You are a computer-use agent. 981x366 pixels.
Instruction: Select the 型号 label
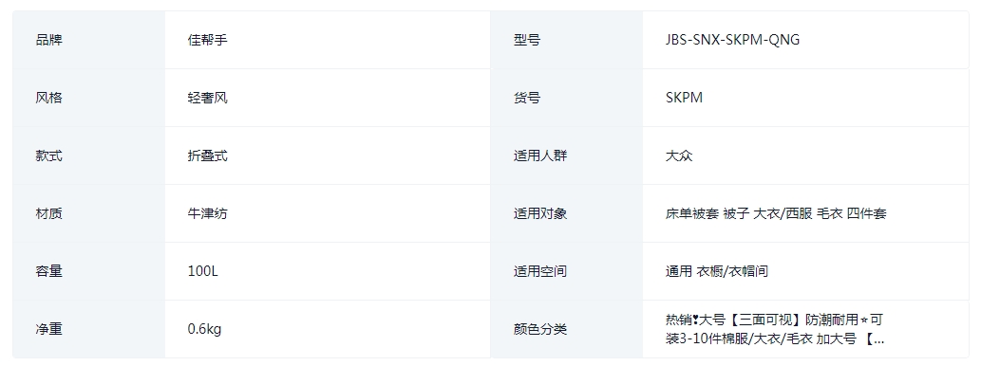(x=527, y=40)
